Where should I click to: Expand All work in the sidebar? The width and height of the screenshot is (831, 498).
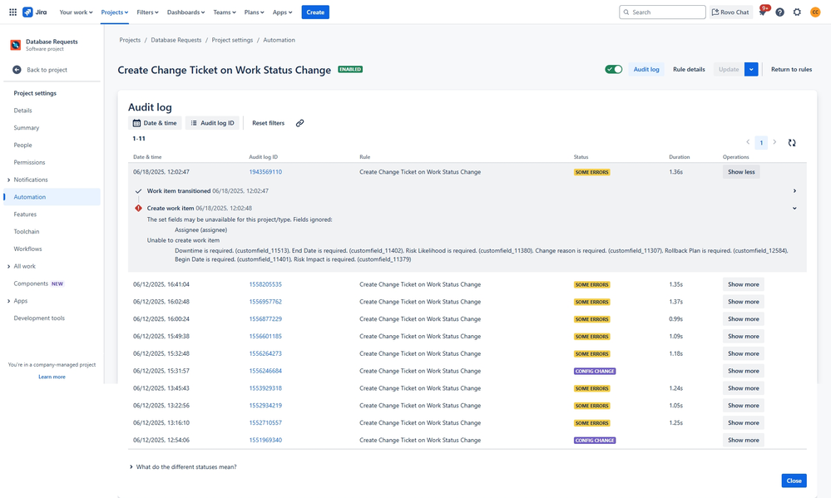pos(8,267)
